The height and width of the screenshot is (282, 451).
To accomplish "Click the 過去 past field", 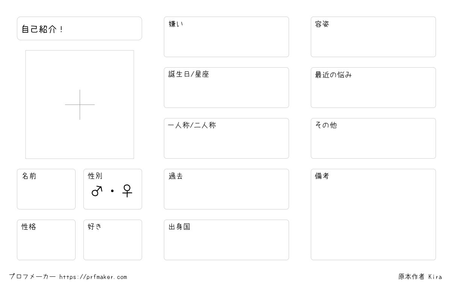I will click(226, 189).
